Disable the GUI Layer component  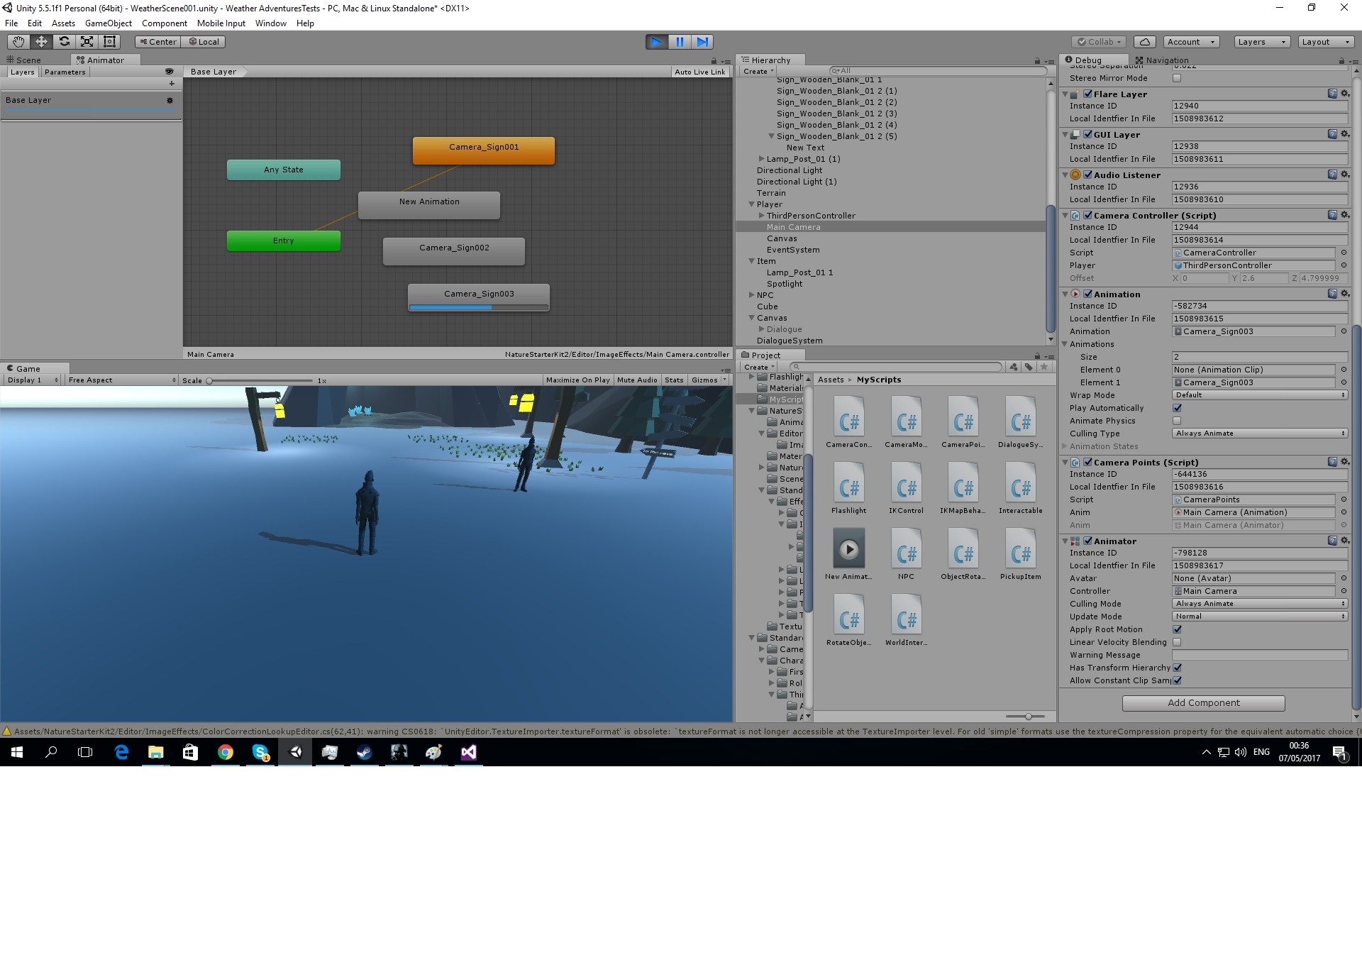coord(1087,134)
